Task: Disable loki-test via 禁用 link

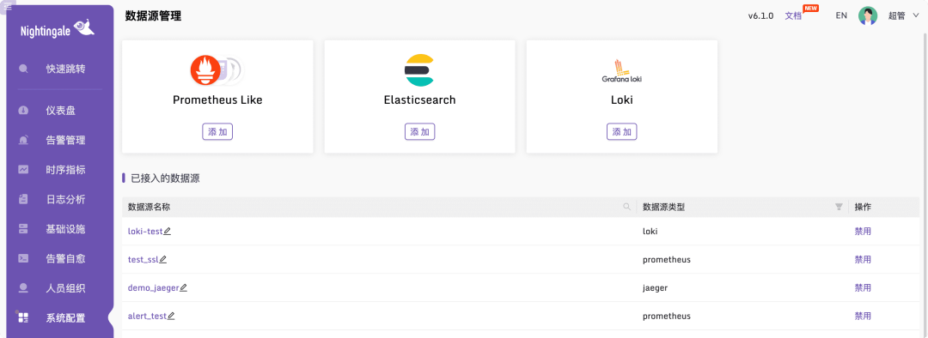Action: click(x=863, y=231)
